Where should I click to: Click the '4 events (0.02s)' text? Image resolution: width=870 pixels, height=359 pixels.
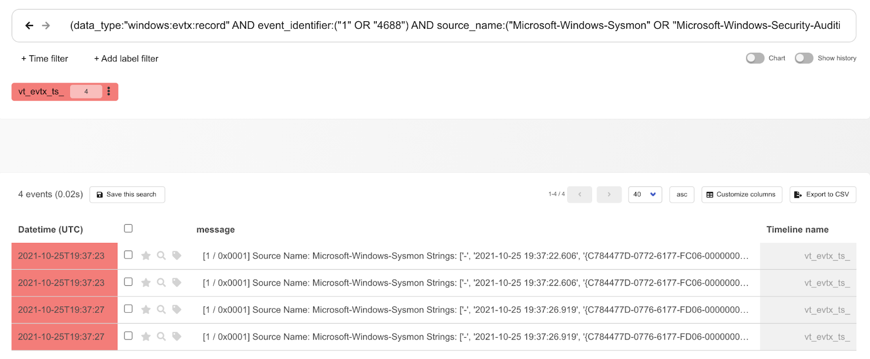51,194
